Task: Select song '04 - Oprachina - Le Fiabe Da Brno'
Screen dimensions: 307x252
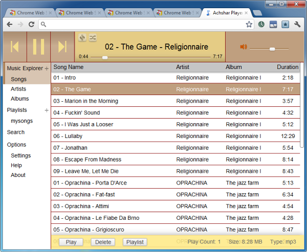Action: (176, 218)
